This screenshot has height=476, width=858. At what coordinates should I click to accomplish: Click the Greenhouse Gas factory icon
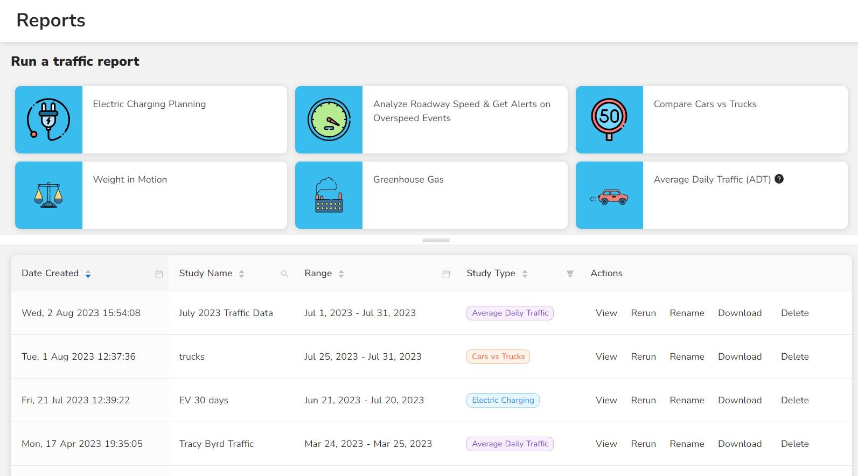click(329, 195)
